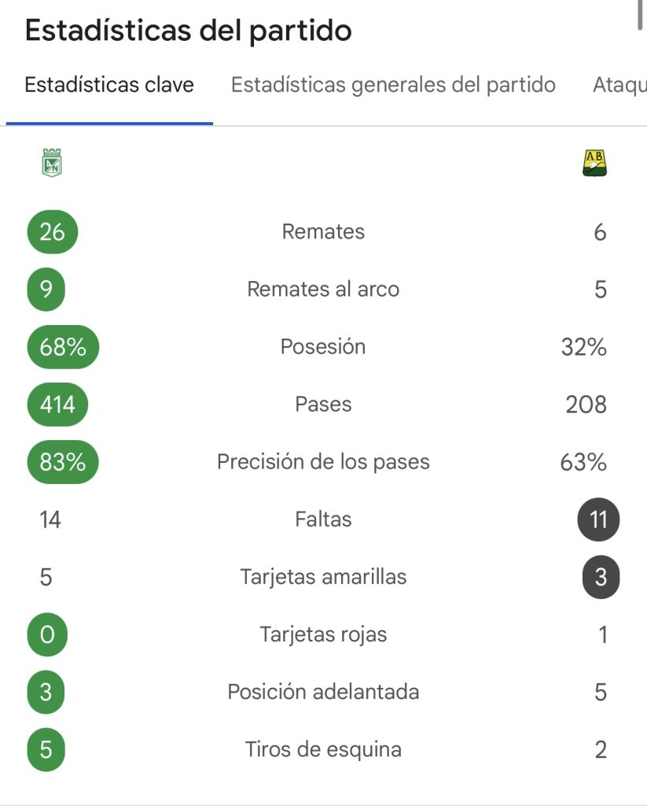Viewport: 647px width, 806px height.
Task: Click the green 5 Tiros de esquina badge
Action: (x=46, y=750)
